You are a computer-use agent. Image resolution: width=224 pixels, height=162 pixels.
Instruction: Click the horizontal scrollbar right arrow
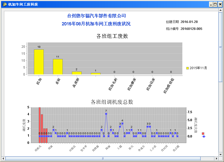217,159
